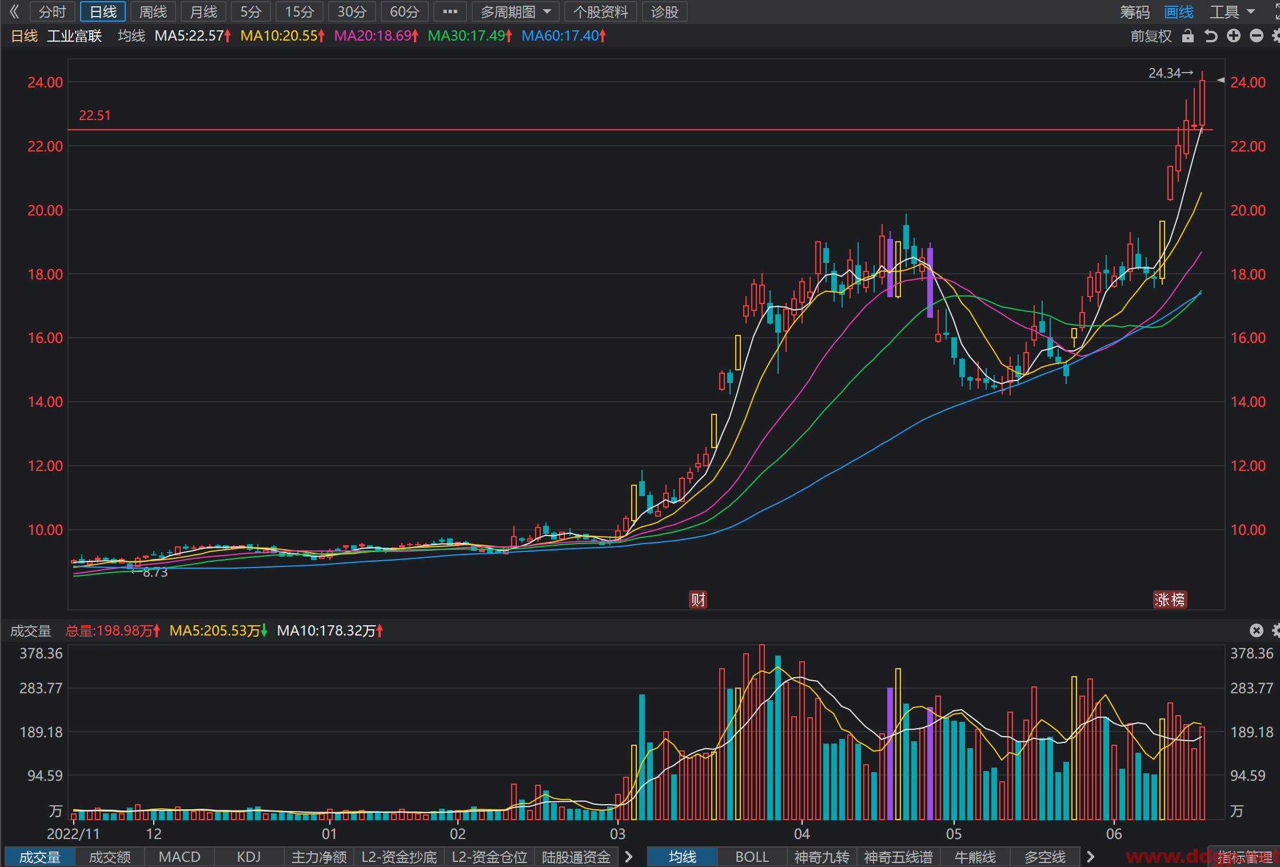This screenshot has width=1280, height=867.
Task: Open more periods via the ellipsis button
Action: coord(450,11)
